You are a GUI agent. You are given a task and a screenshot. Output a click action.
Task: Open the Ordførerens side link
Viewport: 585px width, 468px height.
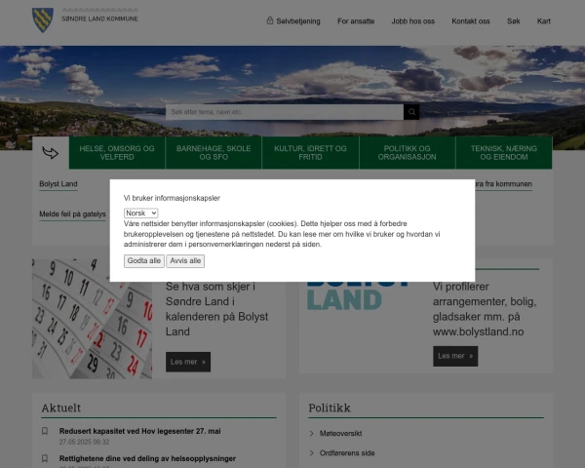click(347, 453)
